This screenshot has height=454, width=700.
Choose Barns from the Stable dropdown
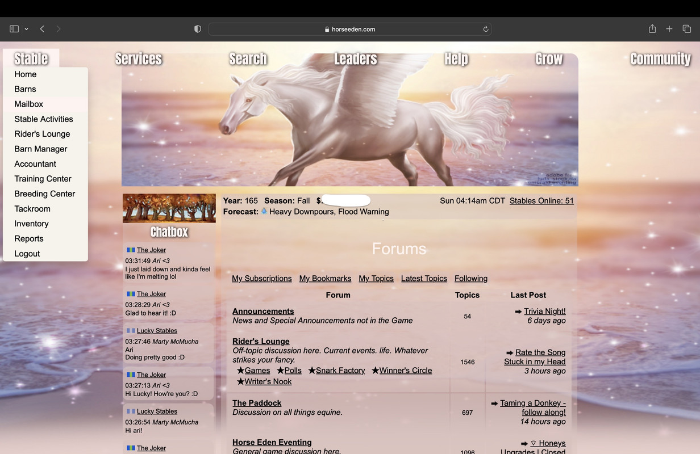tap(45, 89)
